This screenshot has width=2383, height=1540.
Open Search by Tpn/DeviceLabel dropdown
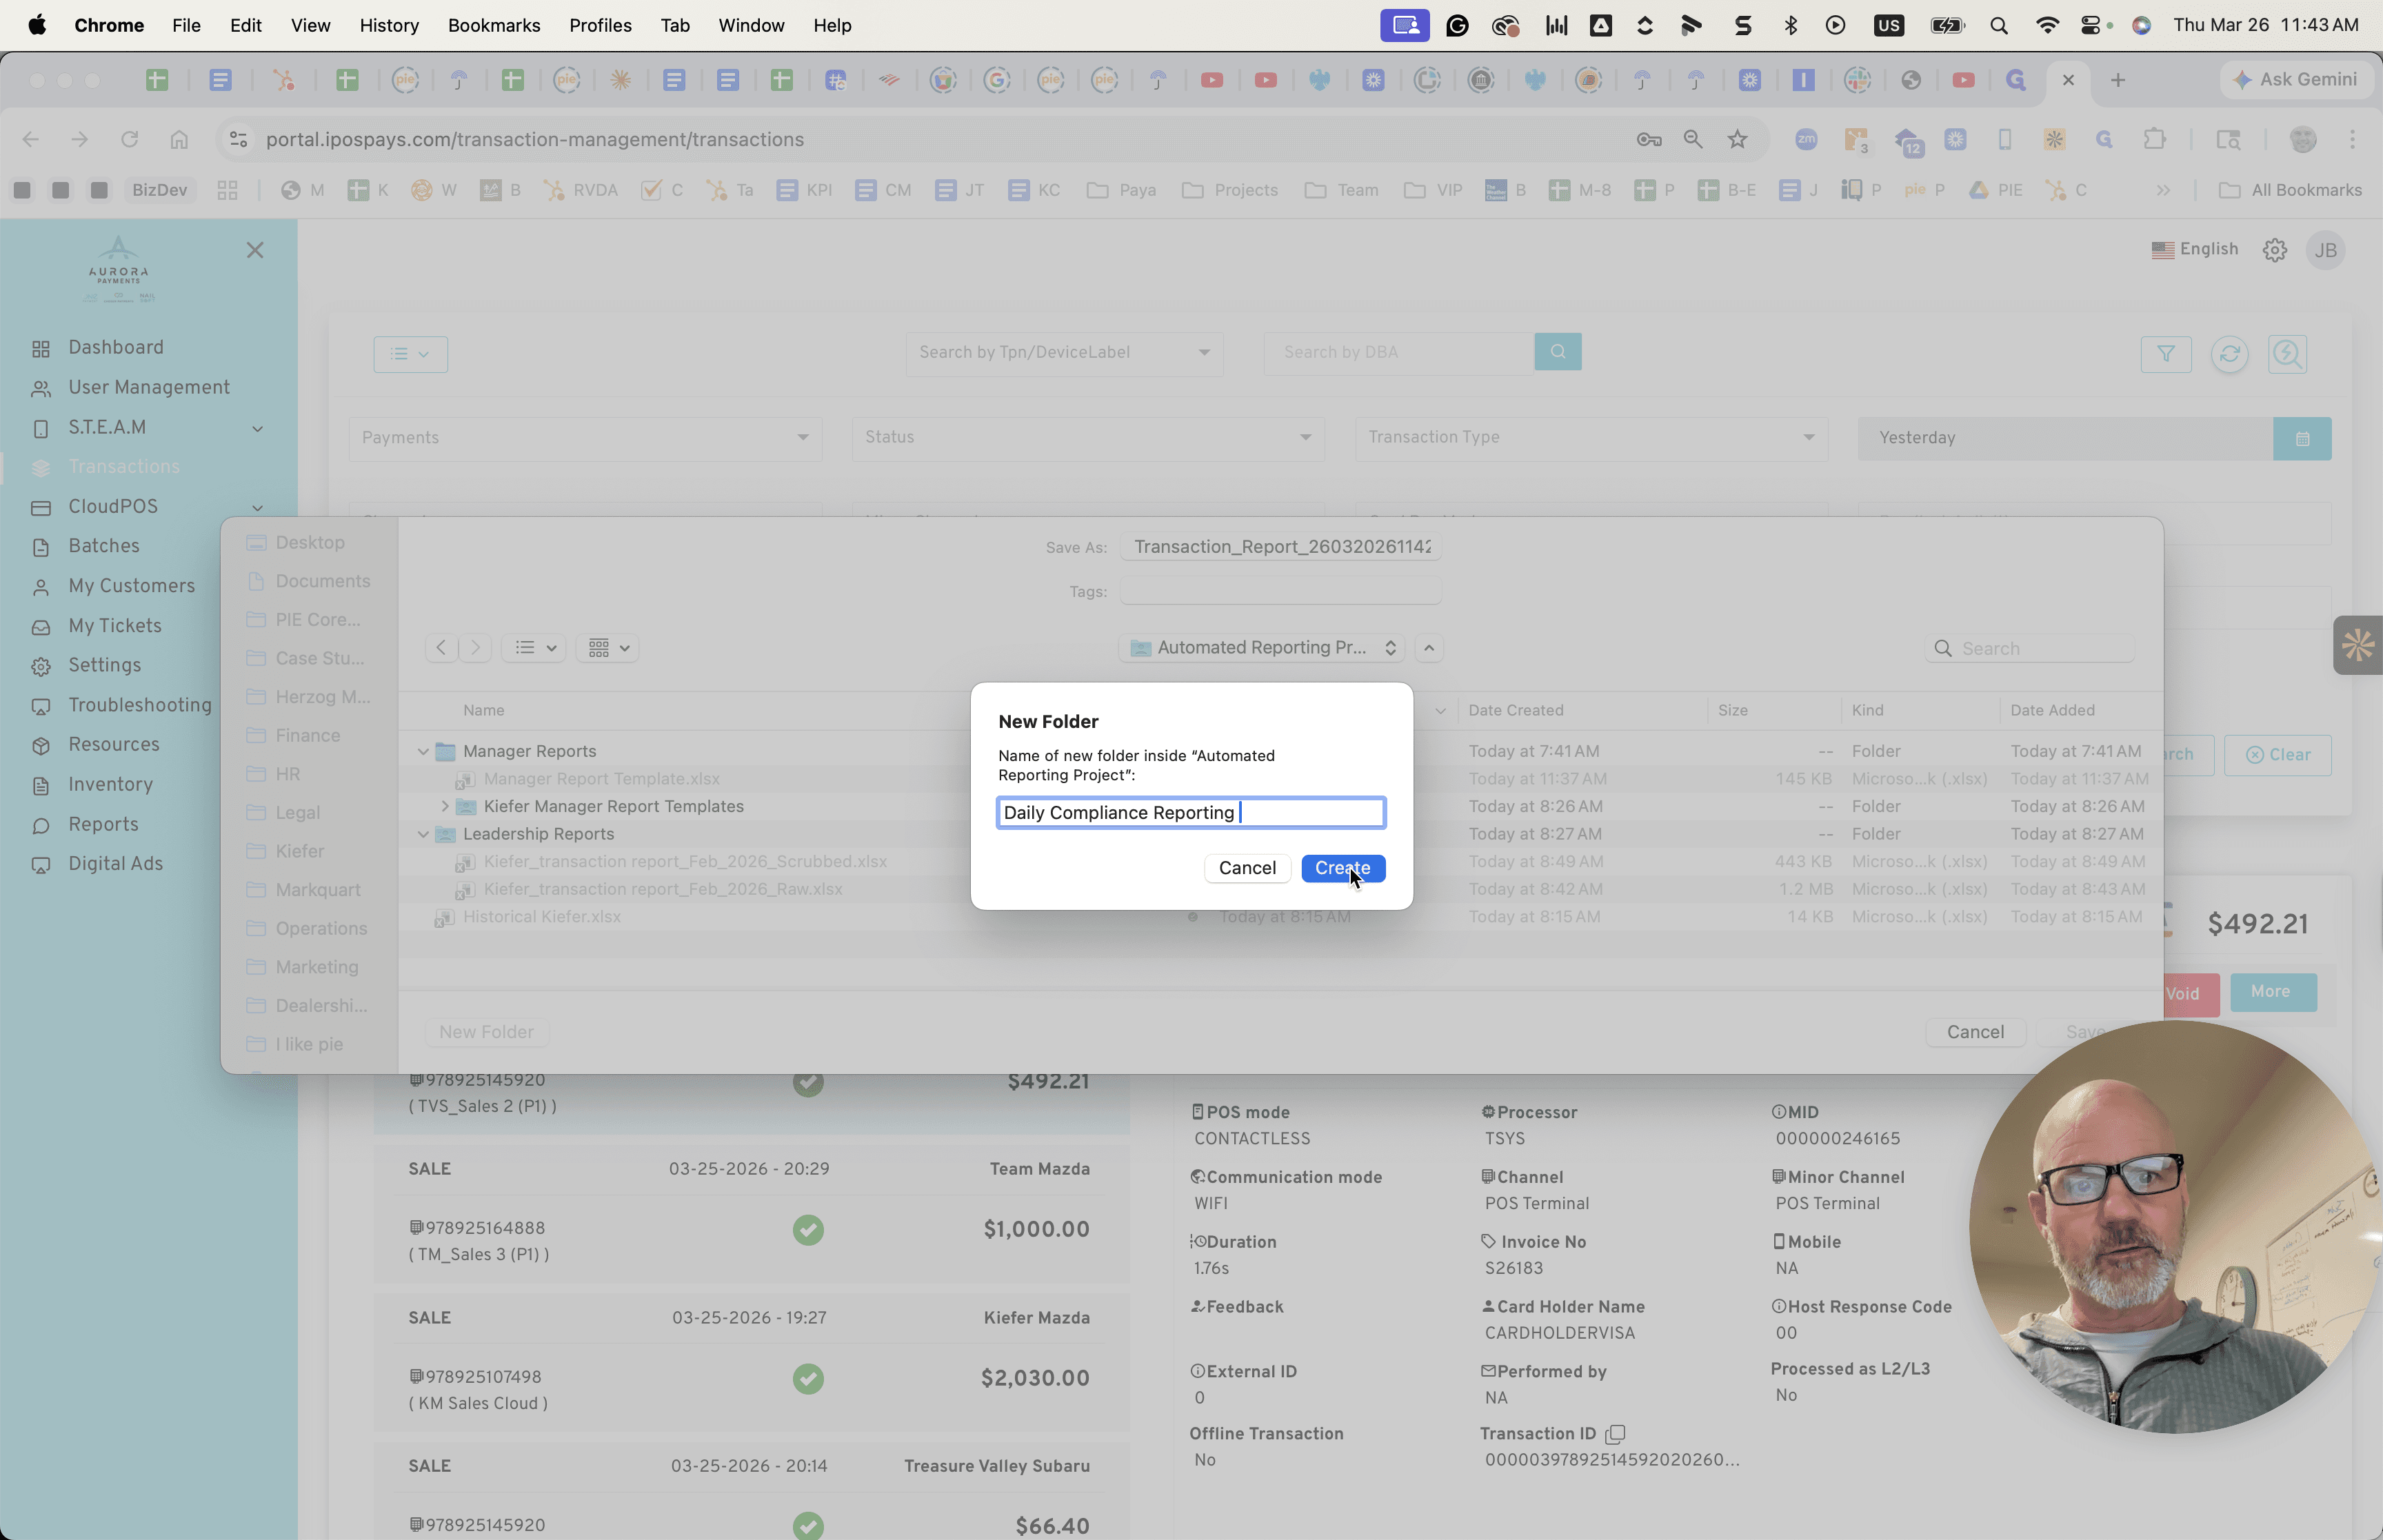[x=1064, y=353]
